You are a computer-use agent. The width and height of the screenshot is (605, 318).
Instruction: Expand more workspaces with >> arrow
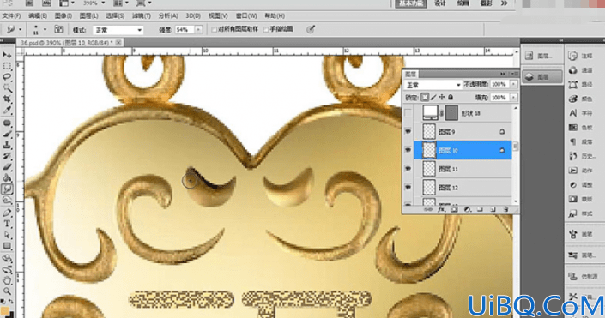(x=504, y=3)
